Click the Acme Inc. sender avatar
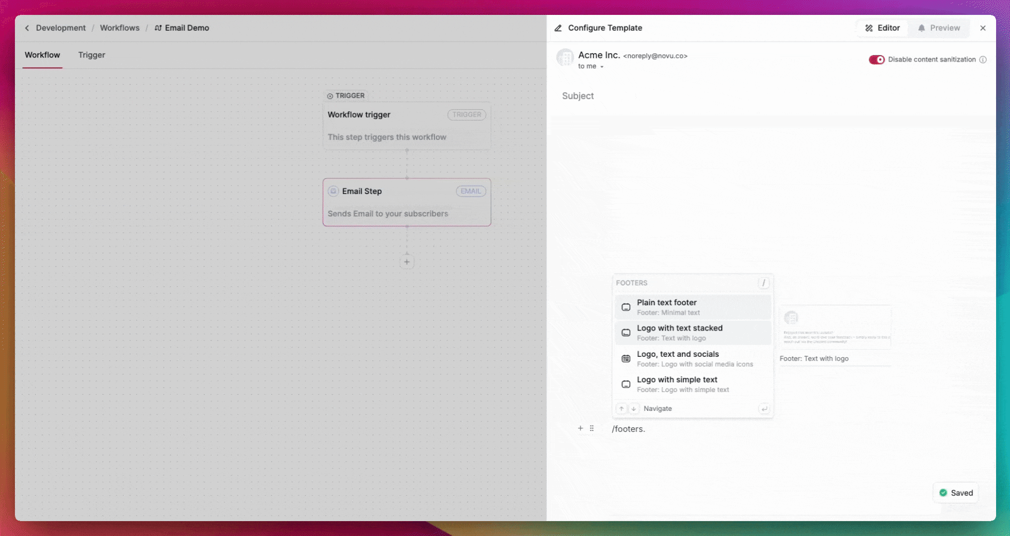Screen dimensions: 1010x536 pyautogui.click(x=565, y=58)
